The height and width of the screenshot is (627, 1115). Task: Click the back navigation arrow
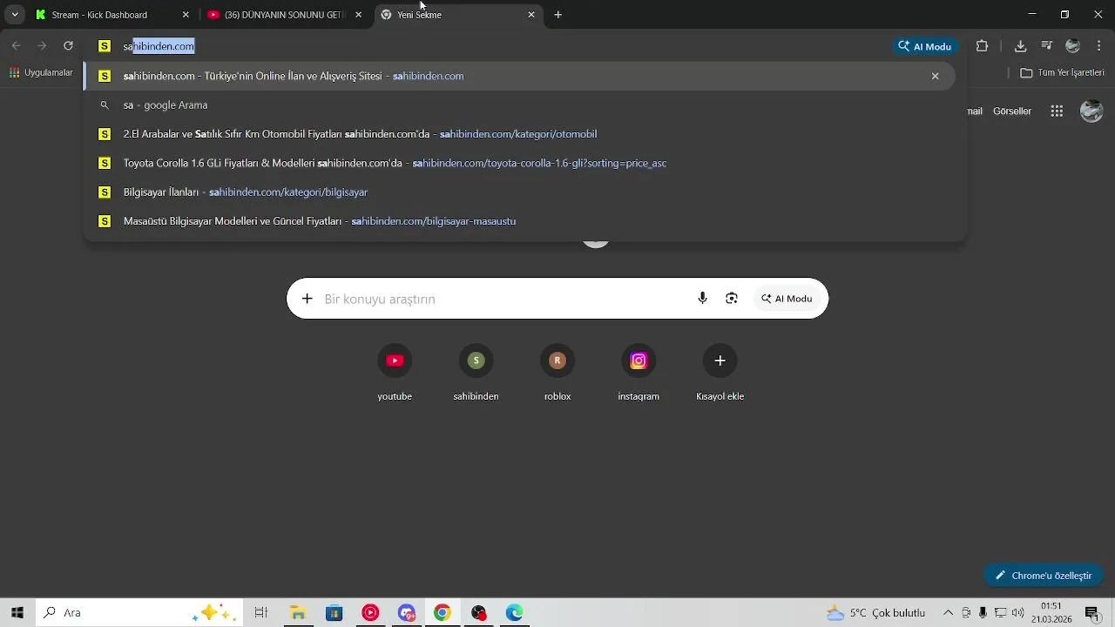[x=16, y=46]
